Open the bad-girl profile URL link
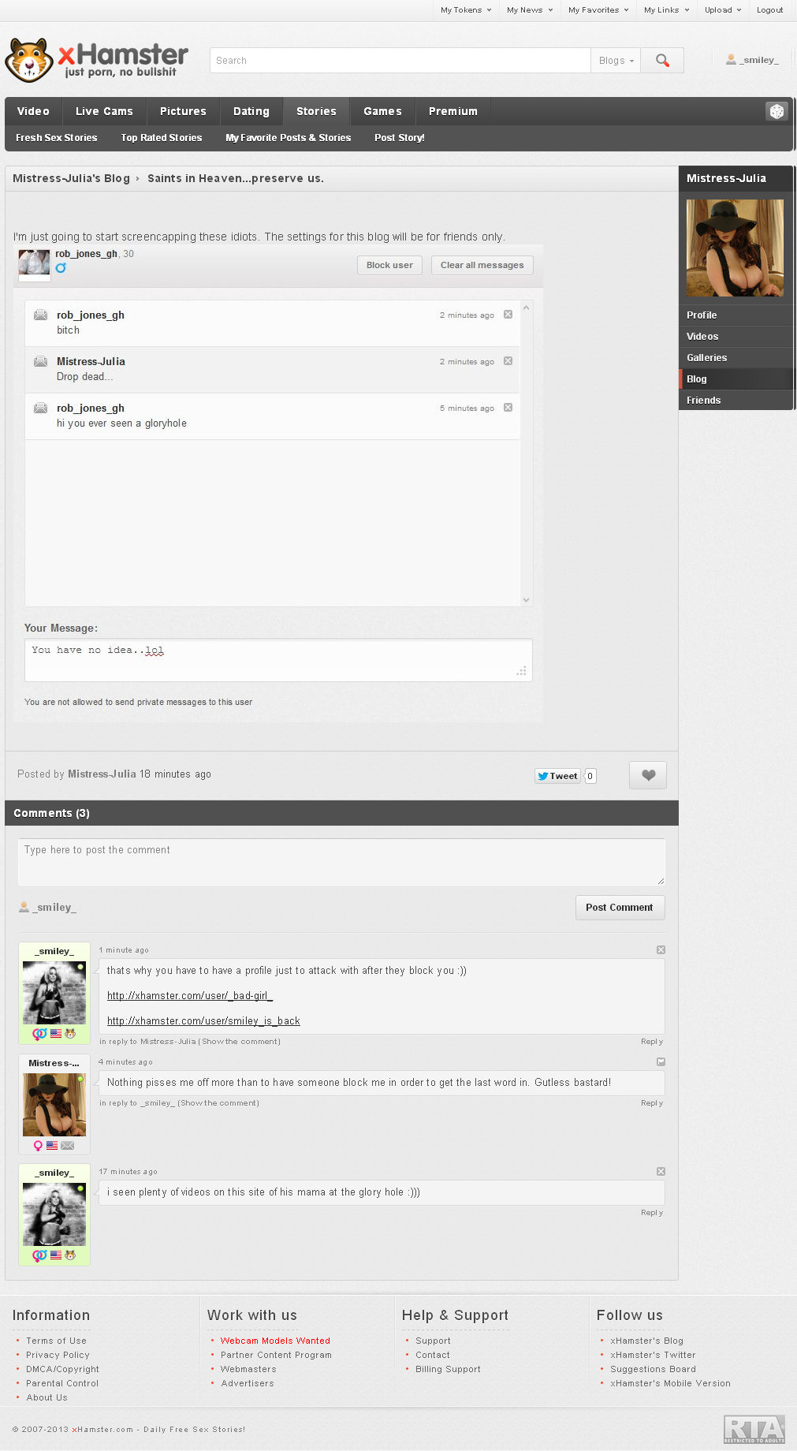The height and width of the screenshot is (1451, 797). (190, 996)
